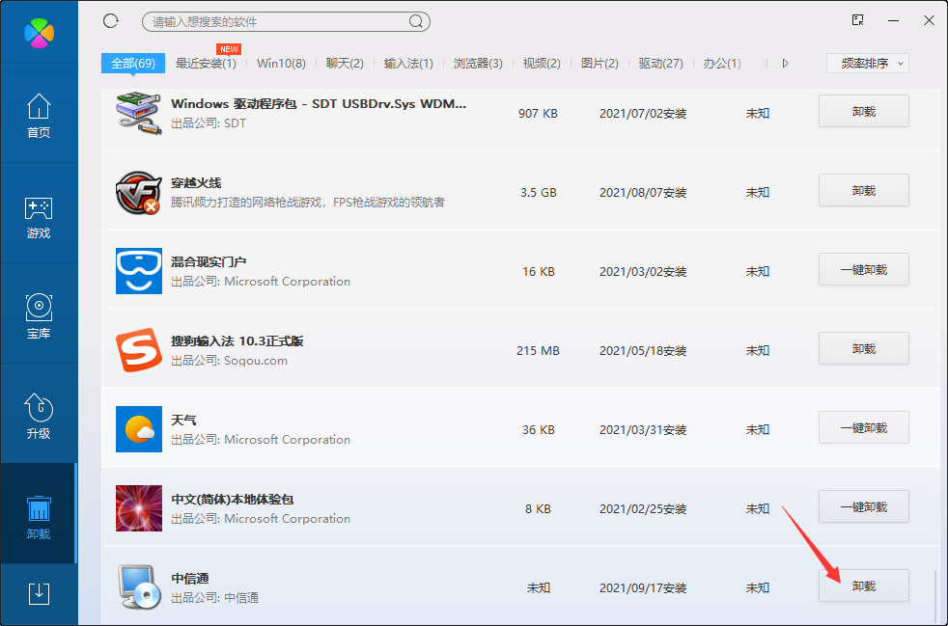Switch to the 办公(1) tab
This screenshot has height=626, width=948.
[x=722, y=63]
